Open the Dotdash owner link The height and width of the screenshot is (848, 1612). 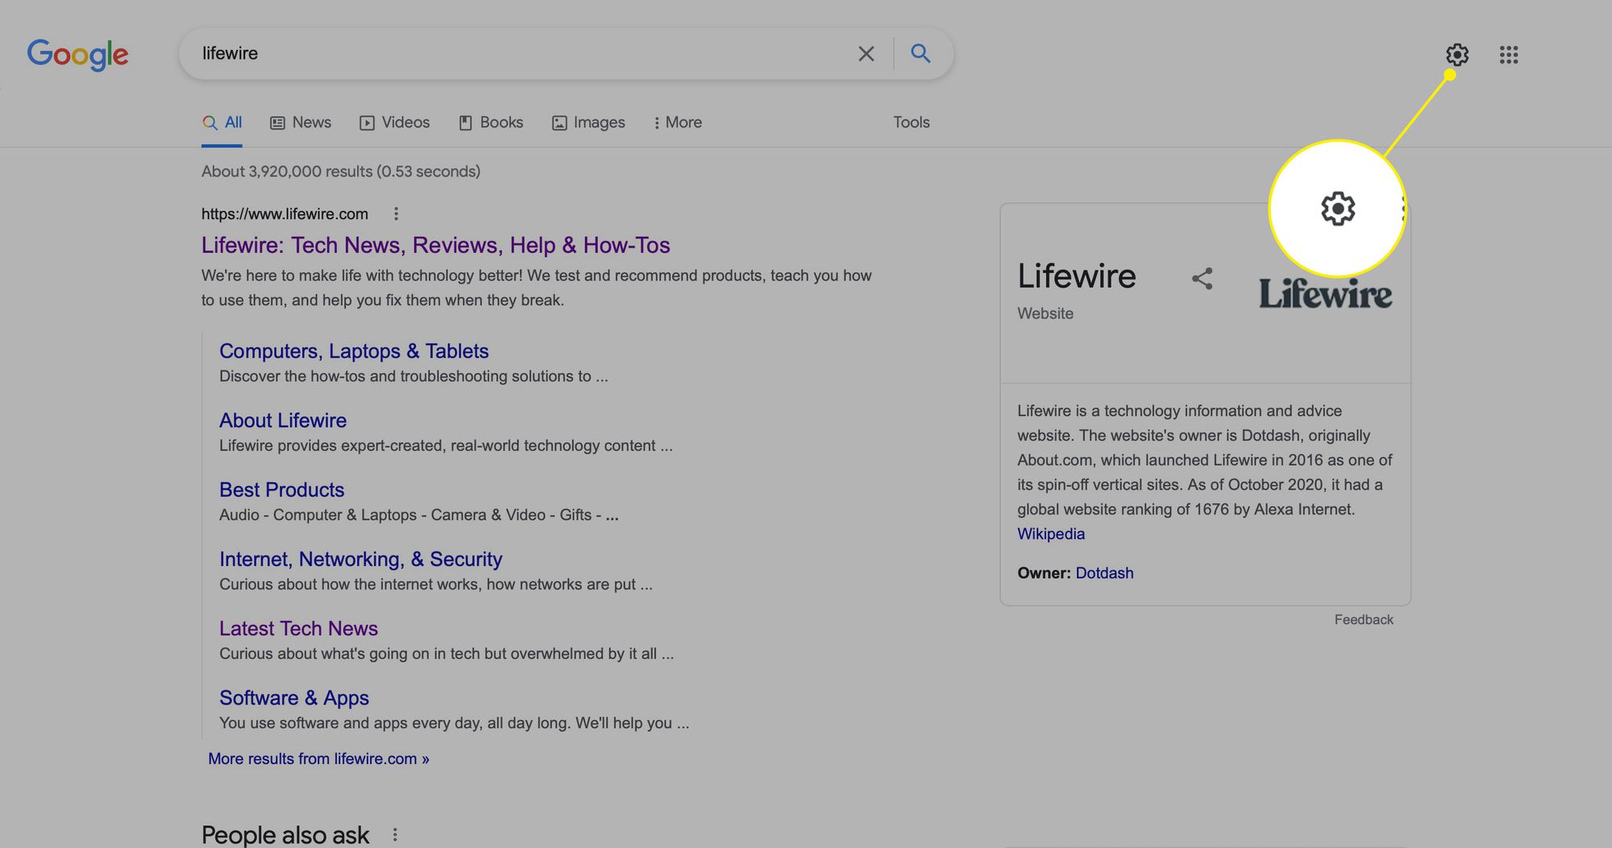pyautogui.click(x=1104, y=573)
